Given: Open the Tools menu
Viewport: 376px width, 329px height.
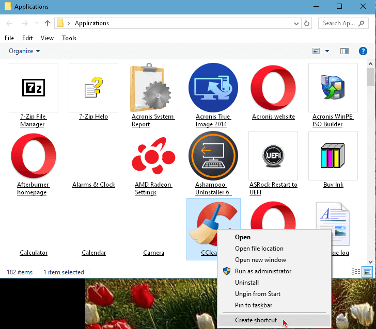Looking at the screenshot, I should (x=69, y=38).
